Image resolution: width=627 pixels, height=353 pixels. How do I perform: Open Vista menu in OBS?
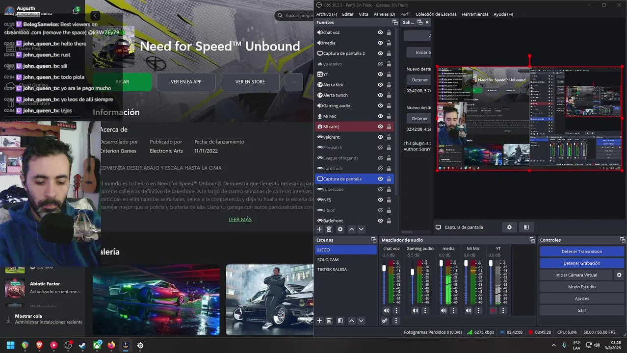[364, 14]
